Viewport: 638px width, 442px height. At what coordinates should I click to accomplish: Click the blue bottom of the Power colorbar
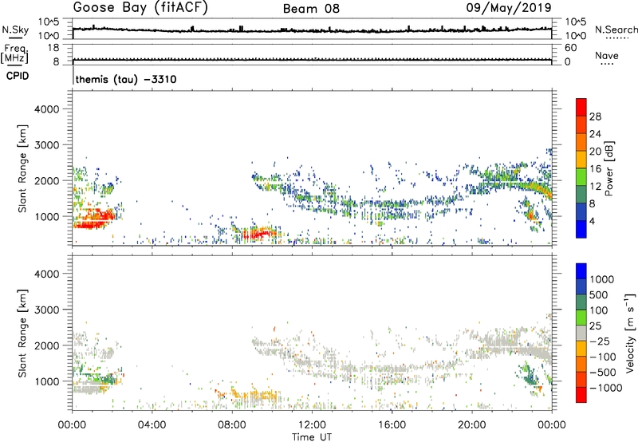click(x=581, y=230)
